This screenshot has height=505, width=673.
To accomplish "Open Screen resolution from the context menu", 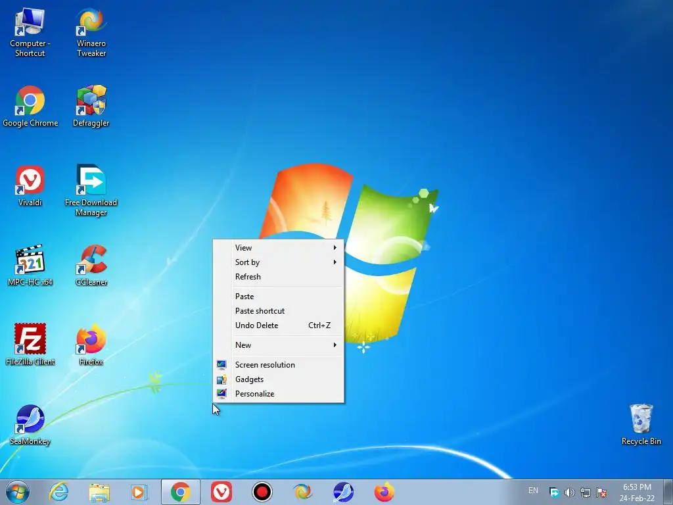I will pos(279,365).
